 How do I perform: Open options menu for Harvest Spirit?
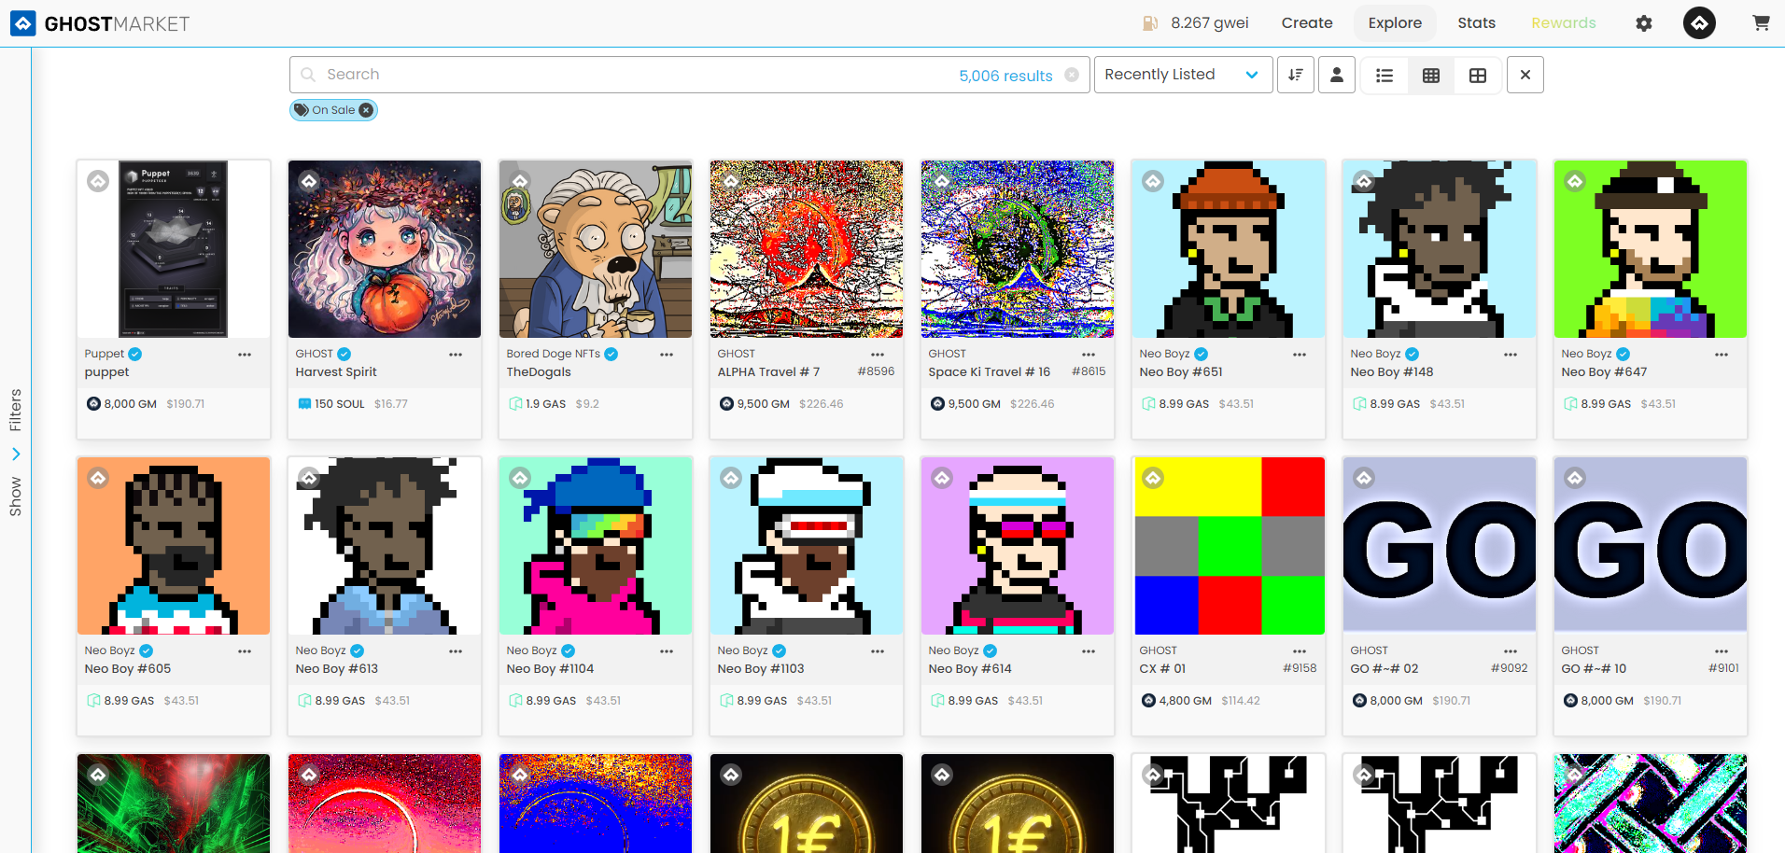click(x=456, y=355)
